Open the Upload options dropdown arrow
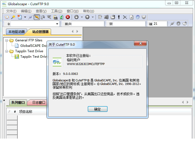The width and height of the screenshot is (195, 144). [93, 17]
